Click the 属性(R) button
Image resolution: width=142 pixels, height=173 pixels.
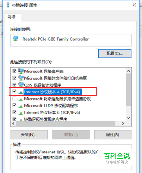pyautogui.click(x=113, y=135)
